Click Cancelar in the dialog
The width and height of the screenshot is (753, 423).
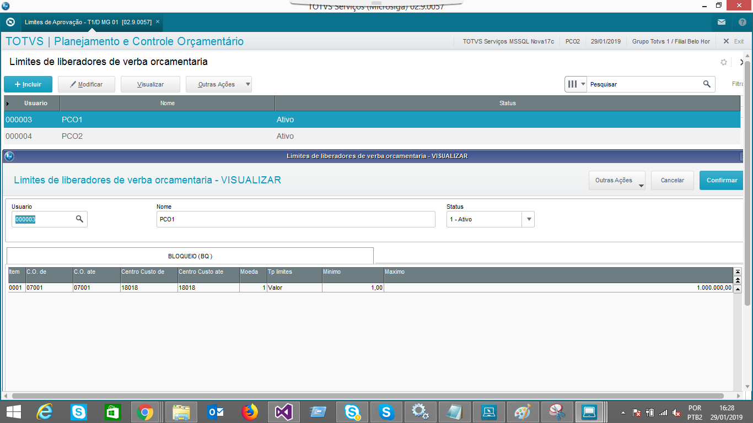click(673, 180)
